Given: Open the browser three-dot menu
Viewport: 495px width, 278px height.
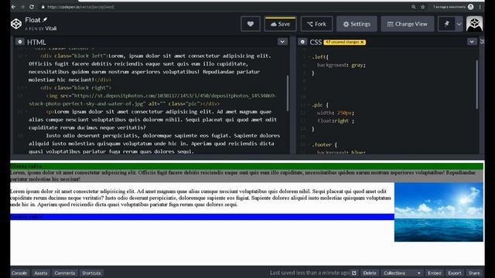Looking at the screenshot, I should click(480, 7).
